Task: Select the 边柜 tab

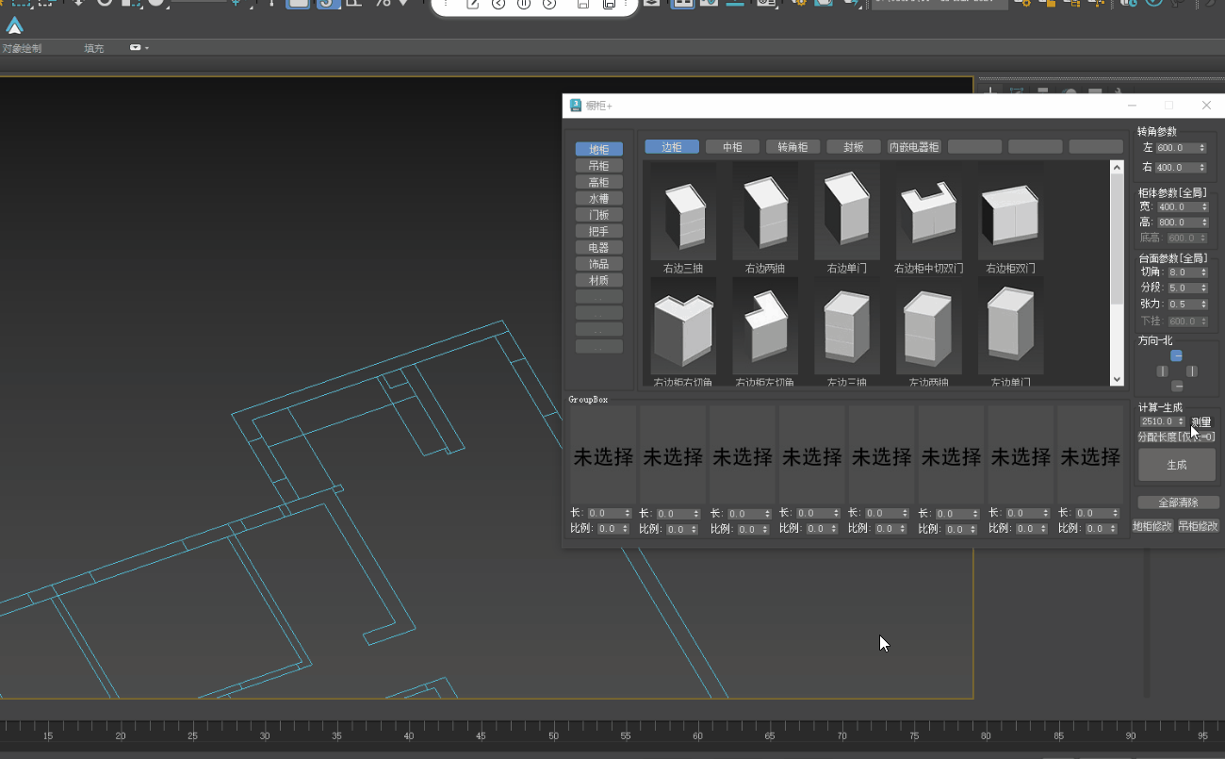Action: click(x=672, y=147)
